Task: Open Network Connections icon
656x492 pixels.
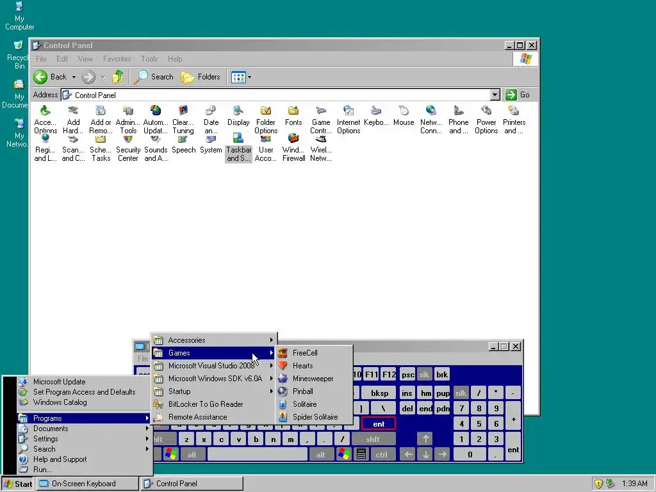Action: click(x=431, y=119)
